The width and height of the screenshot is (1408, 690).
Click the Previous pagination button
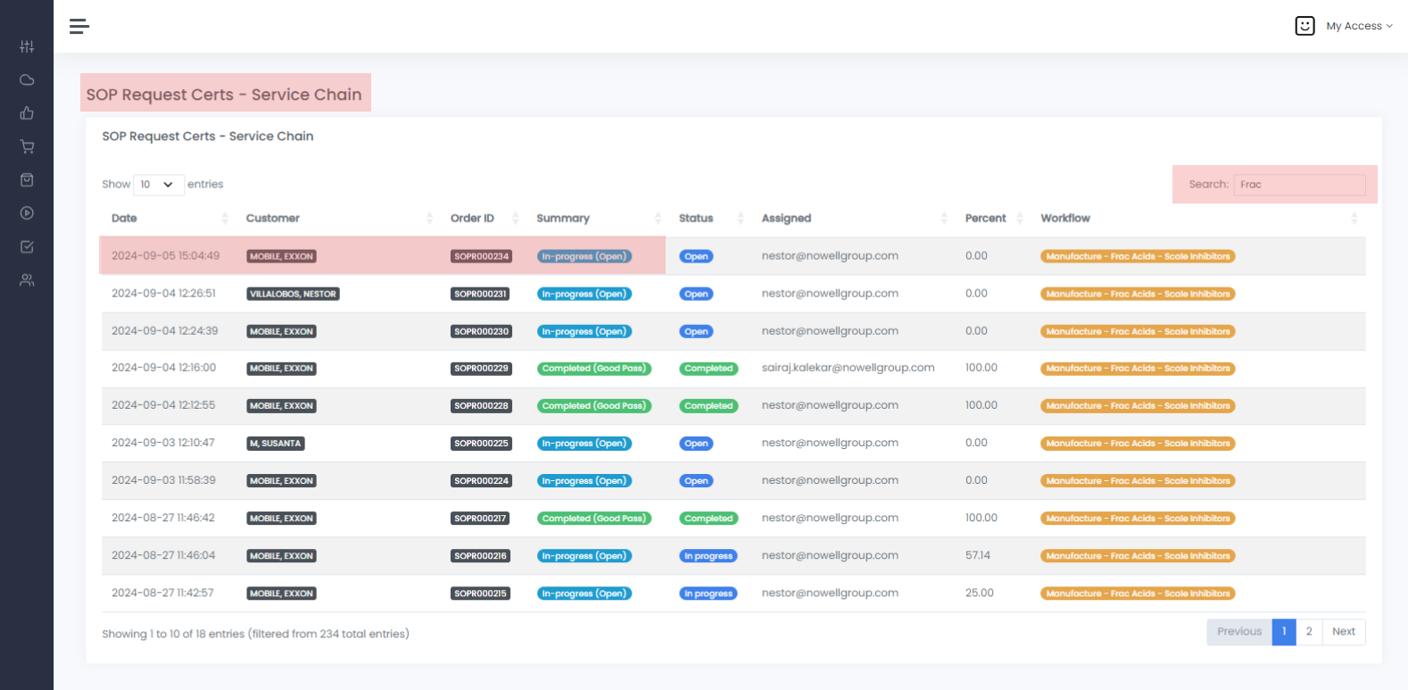coord(1238,632)
